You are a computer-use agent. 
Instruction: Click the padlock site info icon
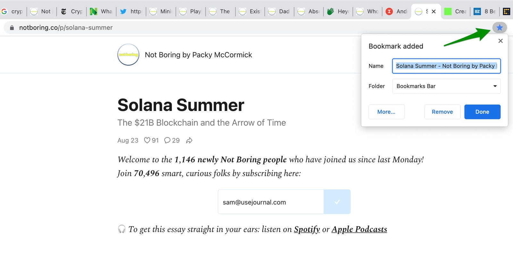(12, 28)
